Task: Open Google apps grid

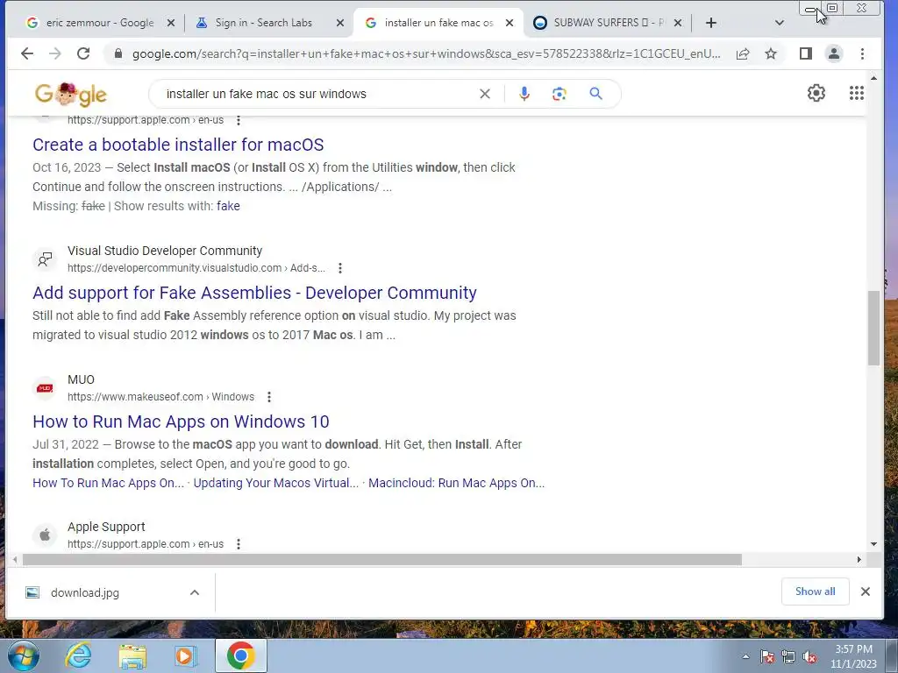Action: tap(856, 93)
